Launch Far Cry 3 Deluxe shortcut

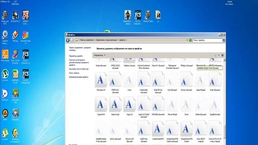tap(138, 17)
